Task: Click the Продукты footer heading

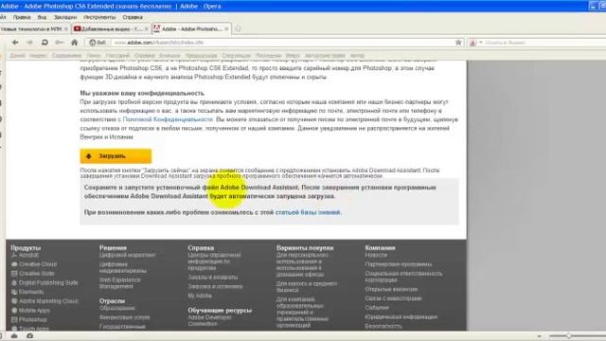Action: click(x=26, y=248)
